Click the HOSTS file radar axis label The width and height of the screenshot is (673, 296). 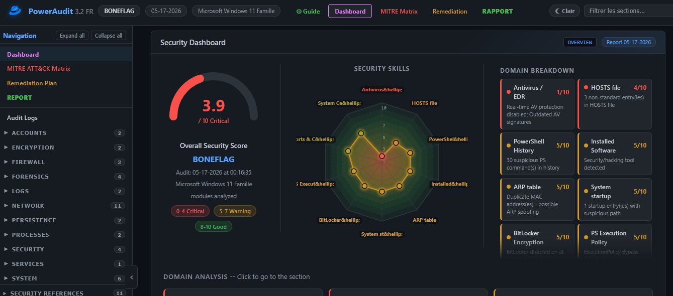click(x=425, y=103)
